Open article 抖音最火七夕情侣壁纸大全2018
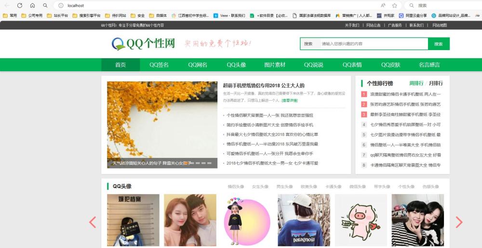 click(x=272, y=134)
